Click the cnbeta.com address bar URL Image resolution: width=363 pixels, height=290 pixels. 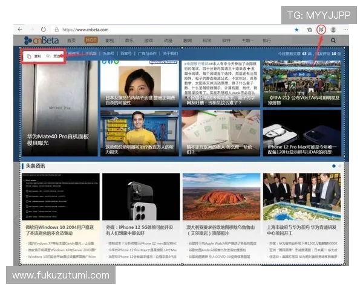point(85,30)
